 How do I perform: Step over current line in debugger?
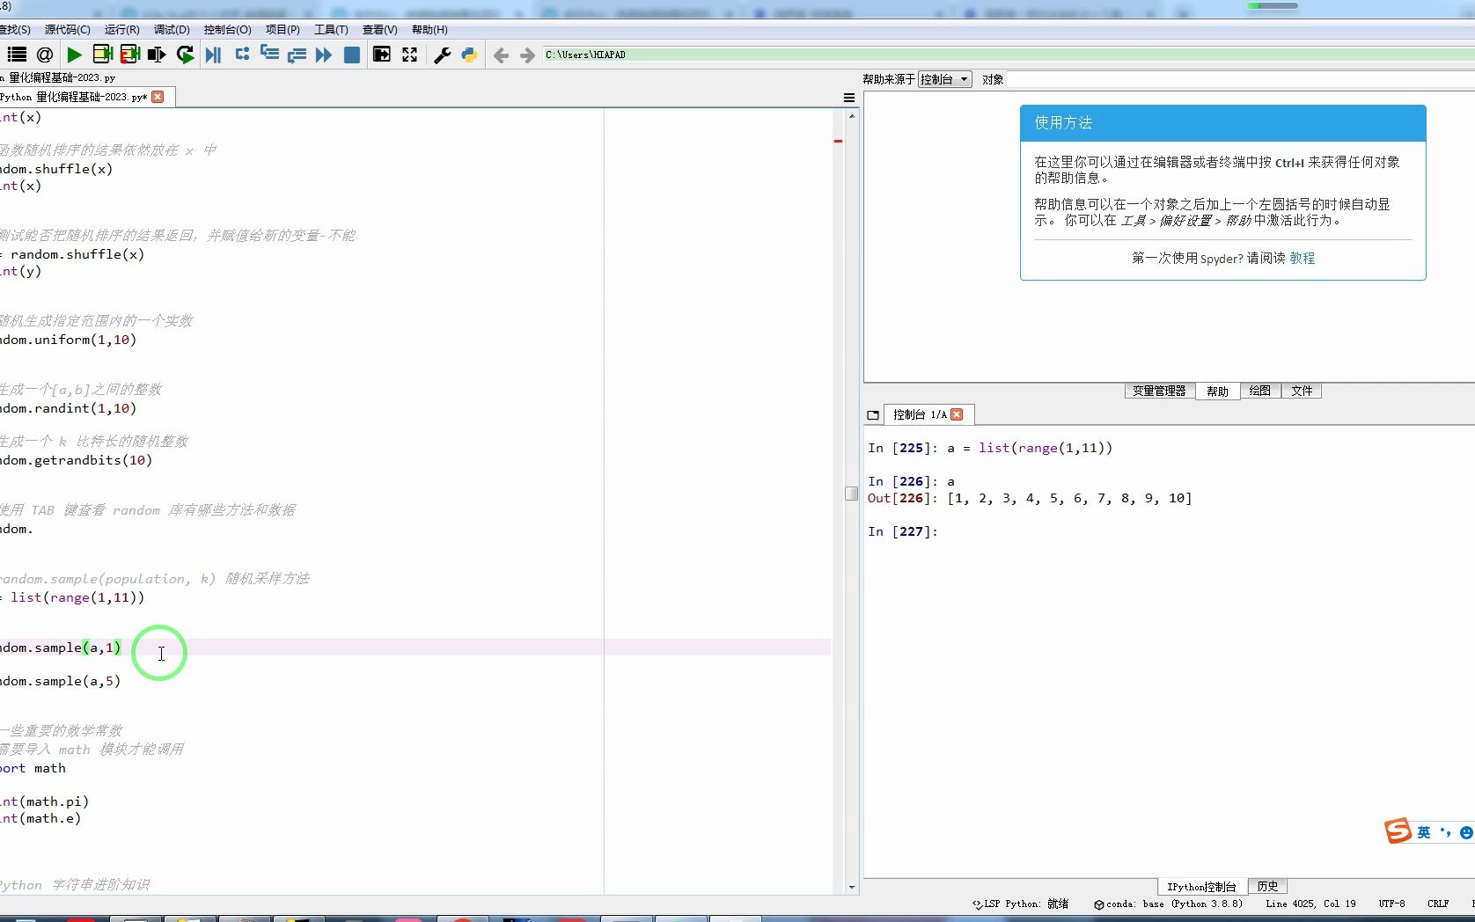point(242,55)
